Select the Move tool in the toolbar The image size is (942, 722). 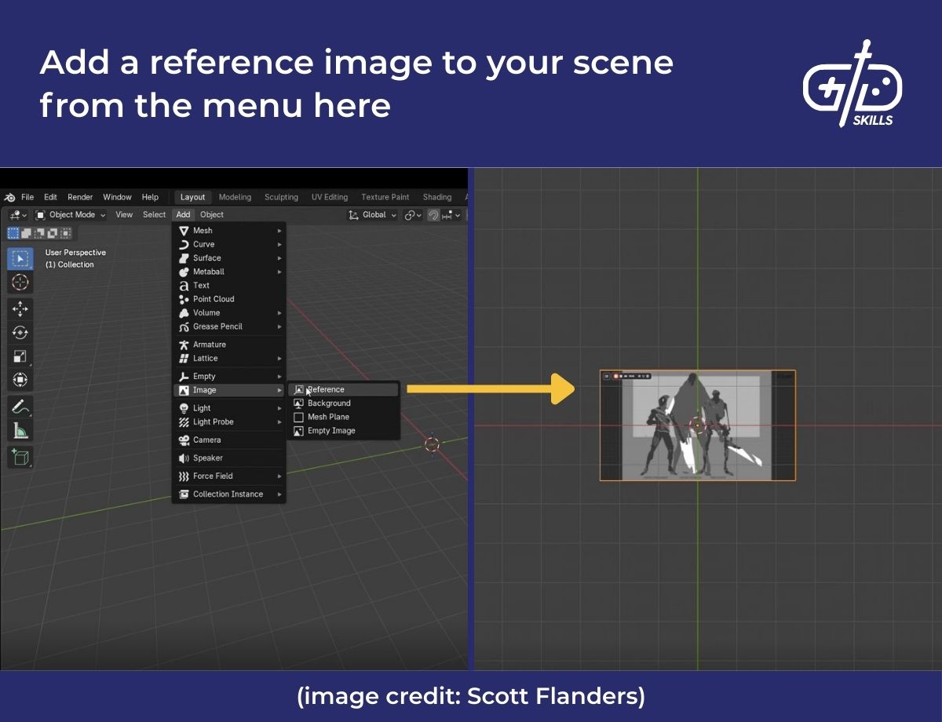(20, 308)
